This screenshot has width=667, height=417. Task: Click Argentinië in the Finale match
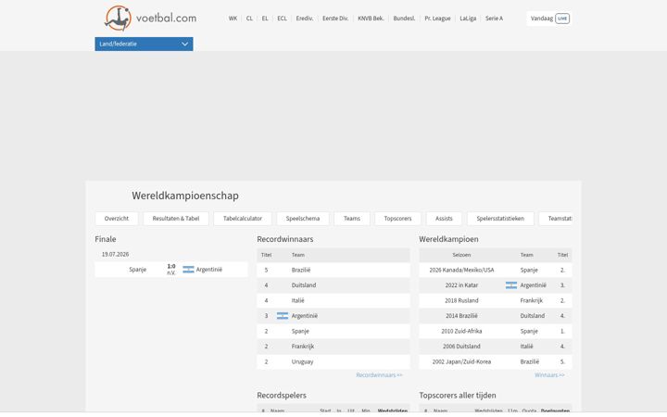pyautogui.click(x=208, y=270)
